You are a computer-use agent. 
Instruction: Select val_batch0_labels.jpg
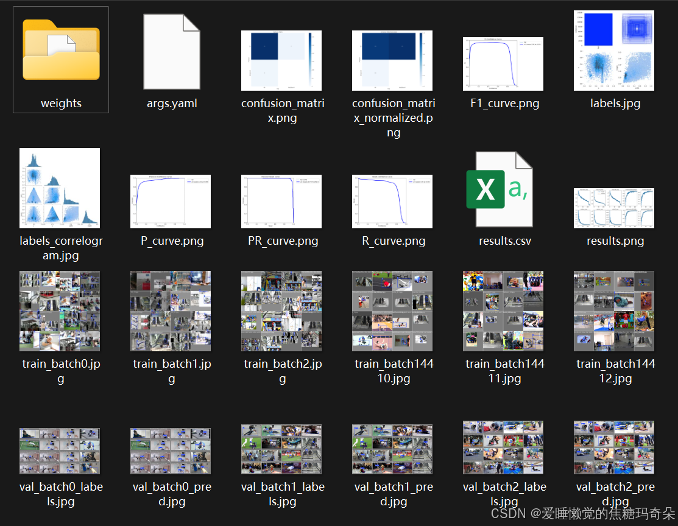(59, 448)
